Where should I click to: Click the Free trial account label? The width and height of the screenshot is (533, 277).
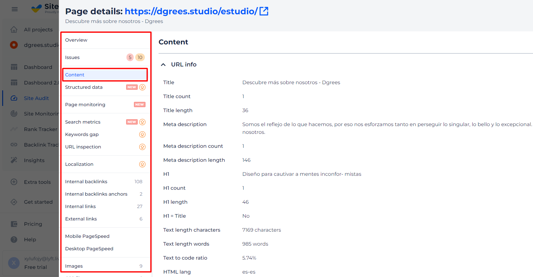36,267
